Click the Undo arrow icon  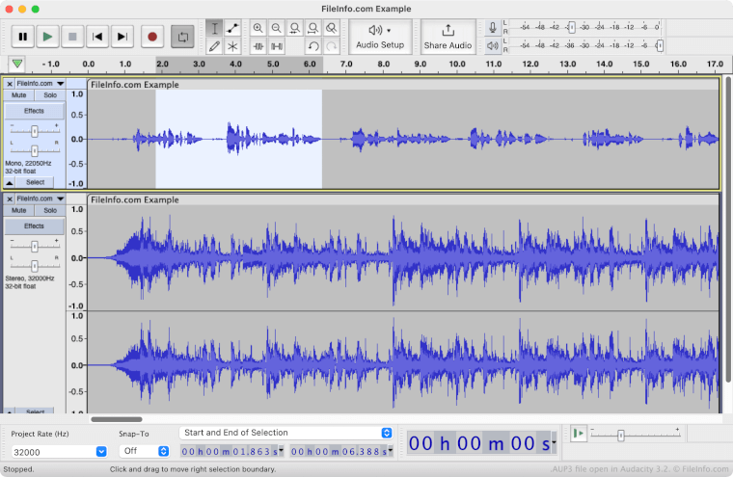pyautogui.click(x=313, y=45)
